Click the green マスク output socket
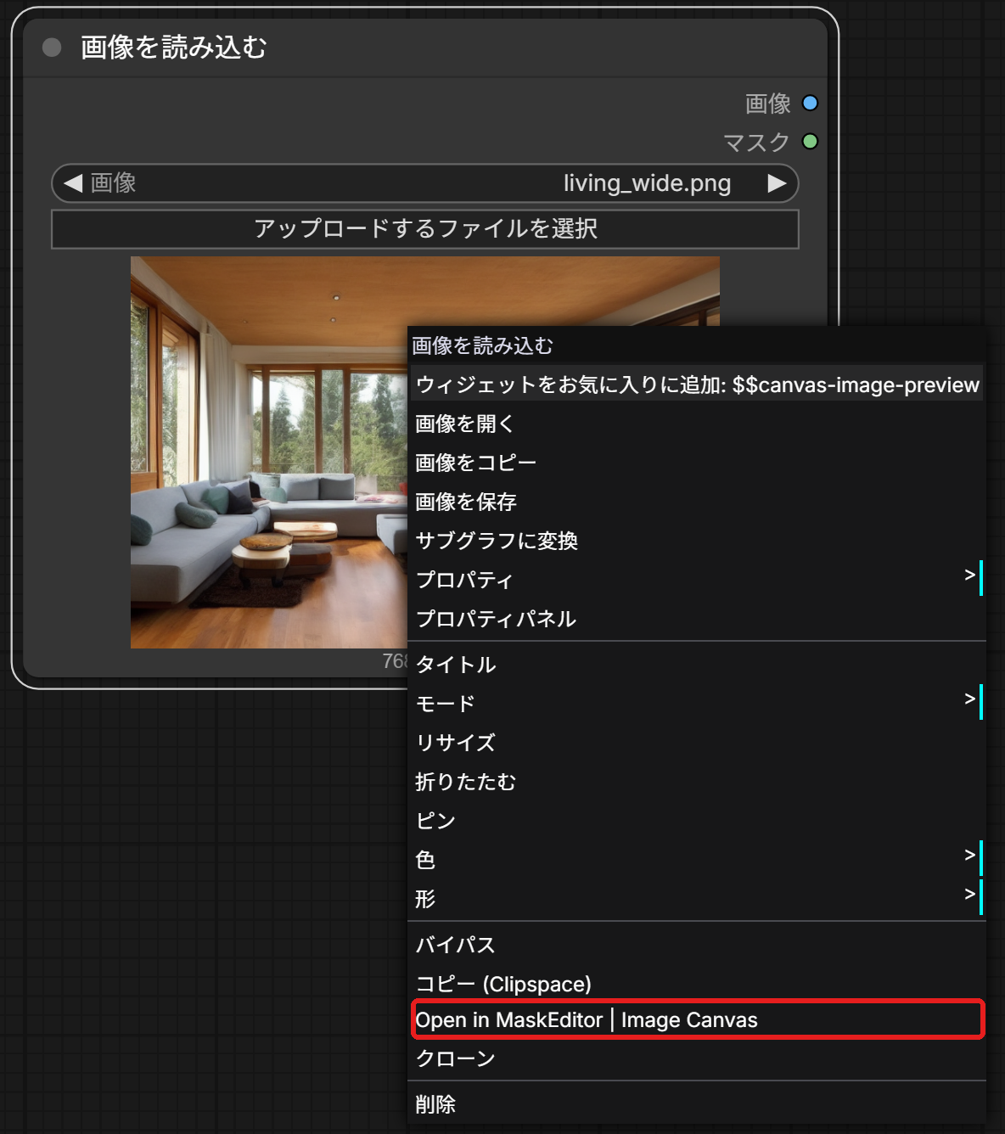The width and height of the screenshot is (1005, 1134). [x=810, y=141]
